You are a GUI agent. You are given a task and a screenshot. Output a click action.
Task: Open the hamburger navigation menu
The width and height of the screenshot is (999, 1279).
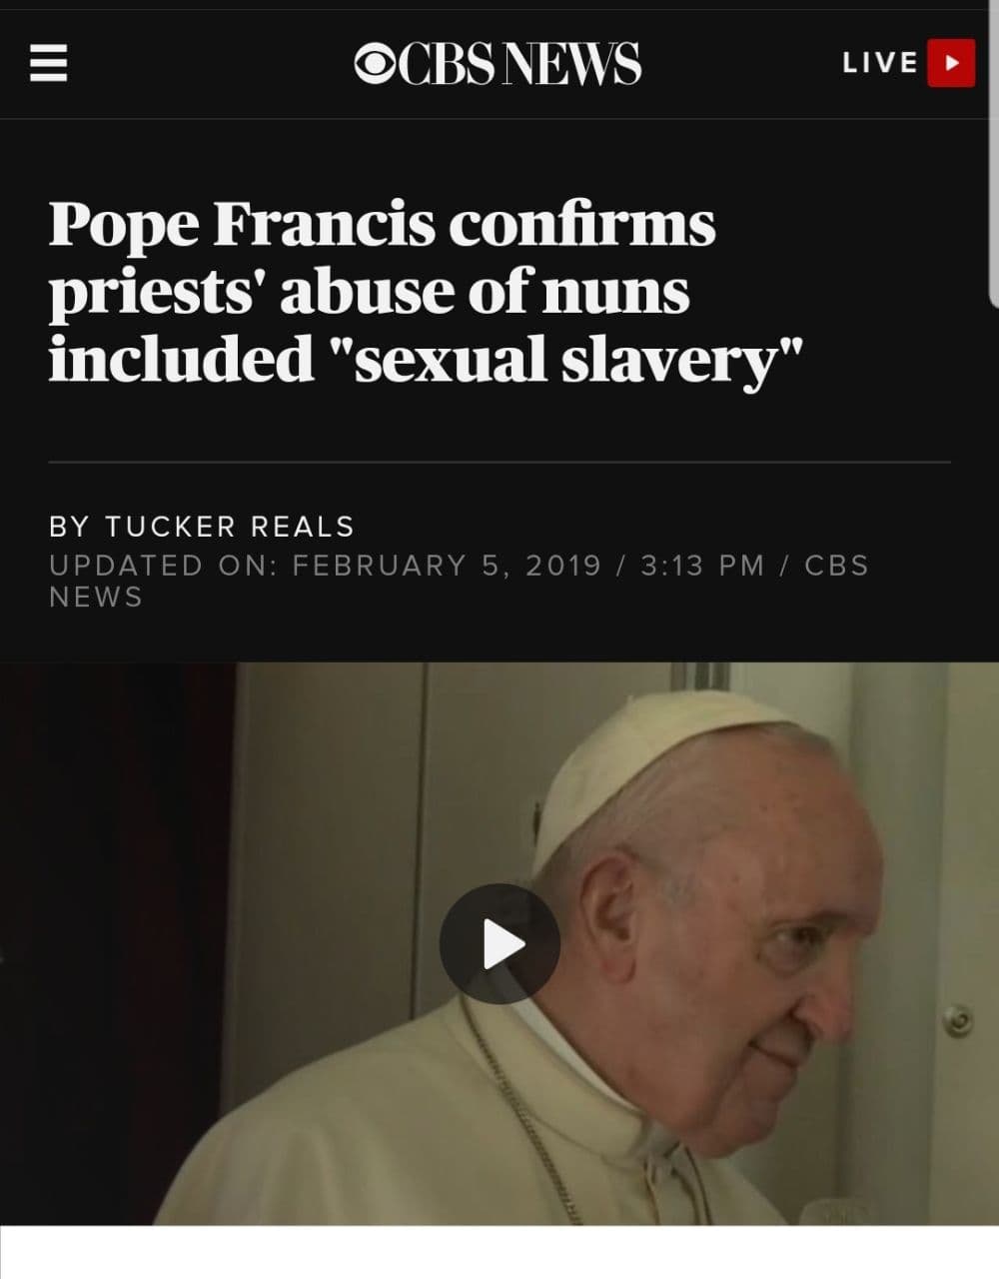(x=47, y=64)
